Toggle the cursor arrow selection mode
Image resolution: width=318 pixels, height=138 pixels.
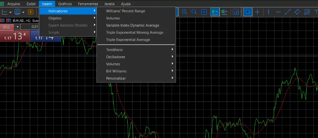[248, 12]
